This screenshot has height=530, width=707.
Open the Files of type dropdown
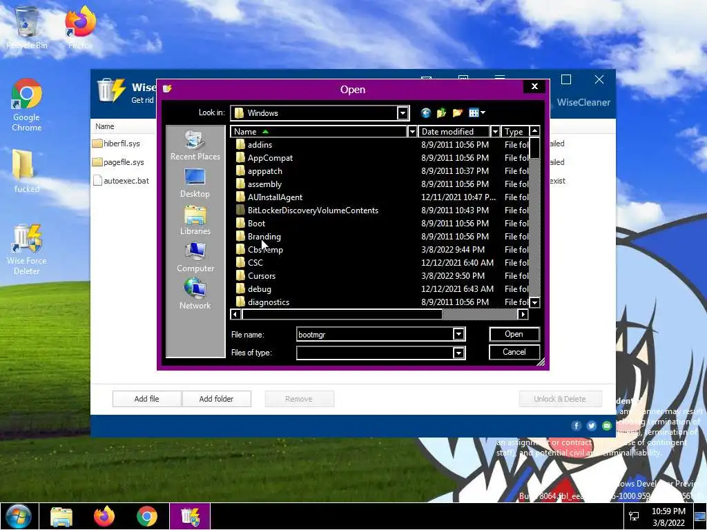458,353
